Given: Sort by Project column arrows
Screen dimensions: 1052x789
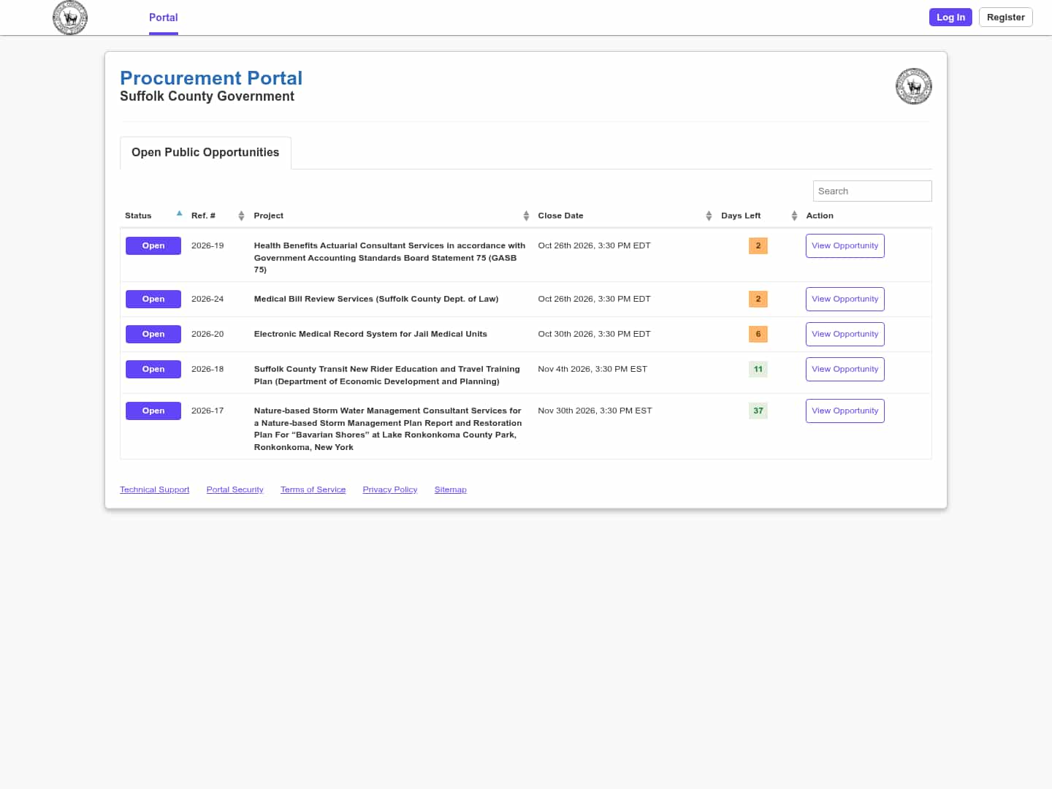Looking at the screenshot, I should point(526,216).
